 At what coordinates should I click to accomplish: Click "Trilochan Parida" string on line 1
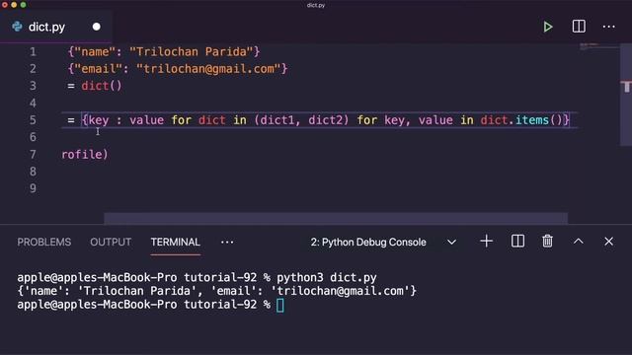pos(191,52)
